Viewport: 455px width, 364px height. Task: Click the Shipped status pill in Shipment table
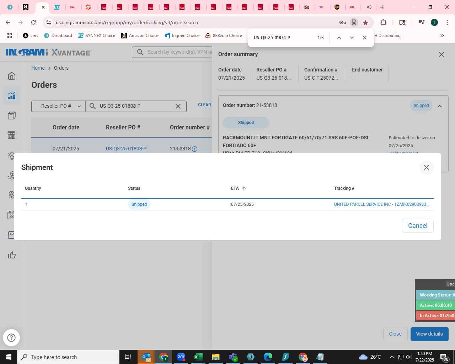tap(139, 204)
